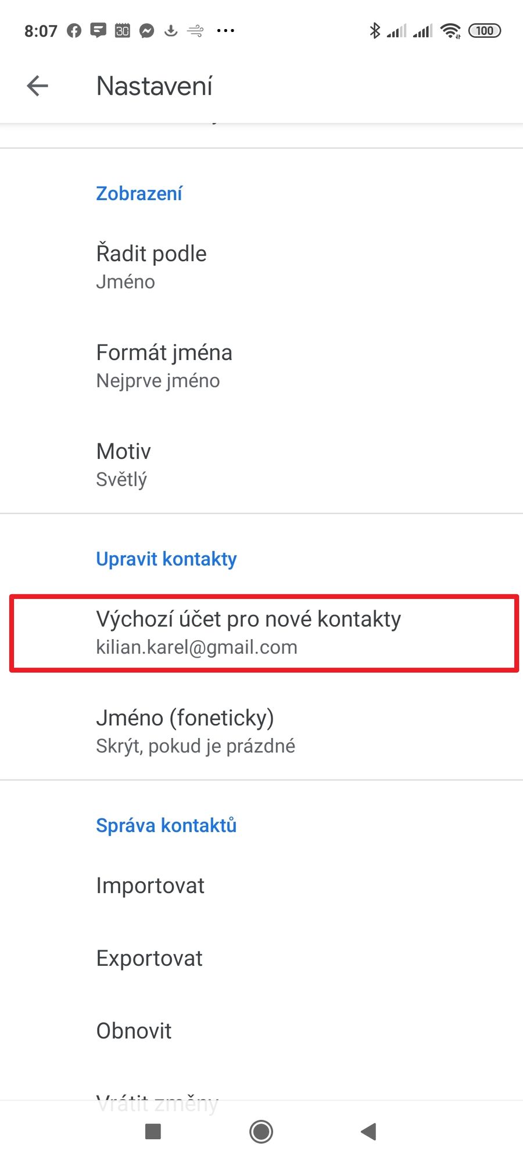
Task: Open the Řadit podle sort option
Action: [x=261, y=267]
